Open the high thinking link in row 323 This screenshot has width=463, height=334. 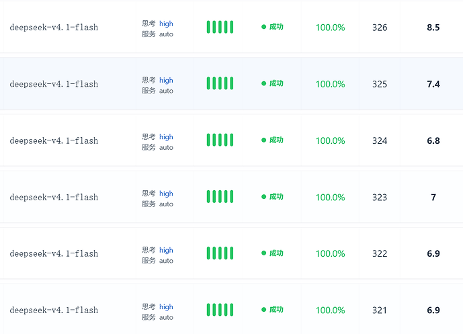pos(166,194)
